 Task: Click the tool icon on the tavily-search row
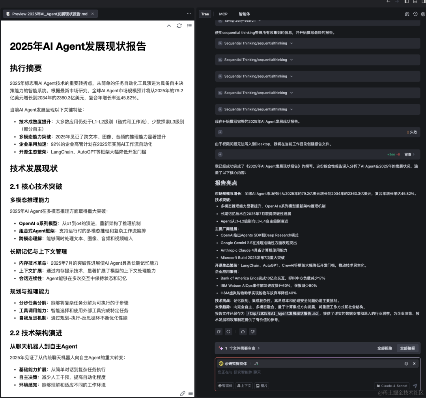pos(220,21)
